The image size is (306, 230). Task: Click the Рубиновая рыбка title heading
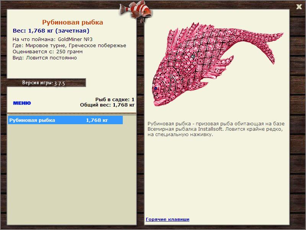(73, 22)
